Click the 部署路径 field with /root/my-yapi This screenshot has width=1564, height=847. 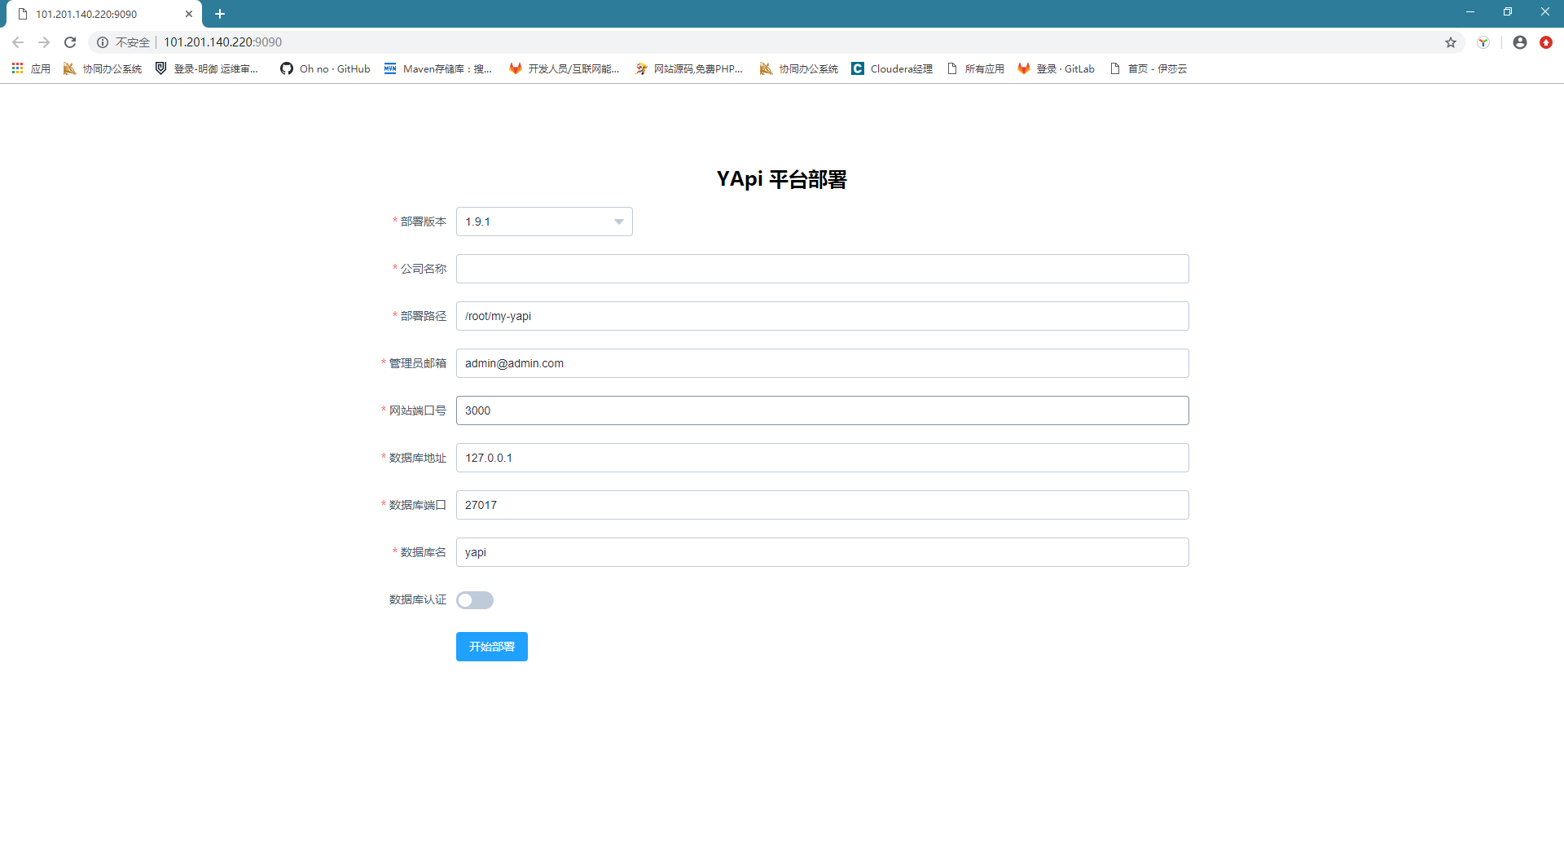[x=823, y=316]
